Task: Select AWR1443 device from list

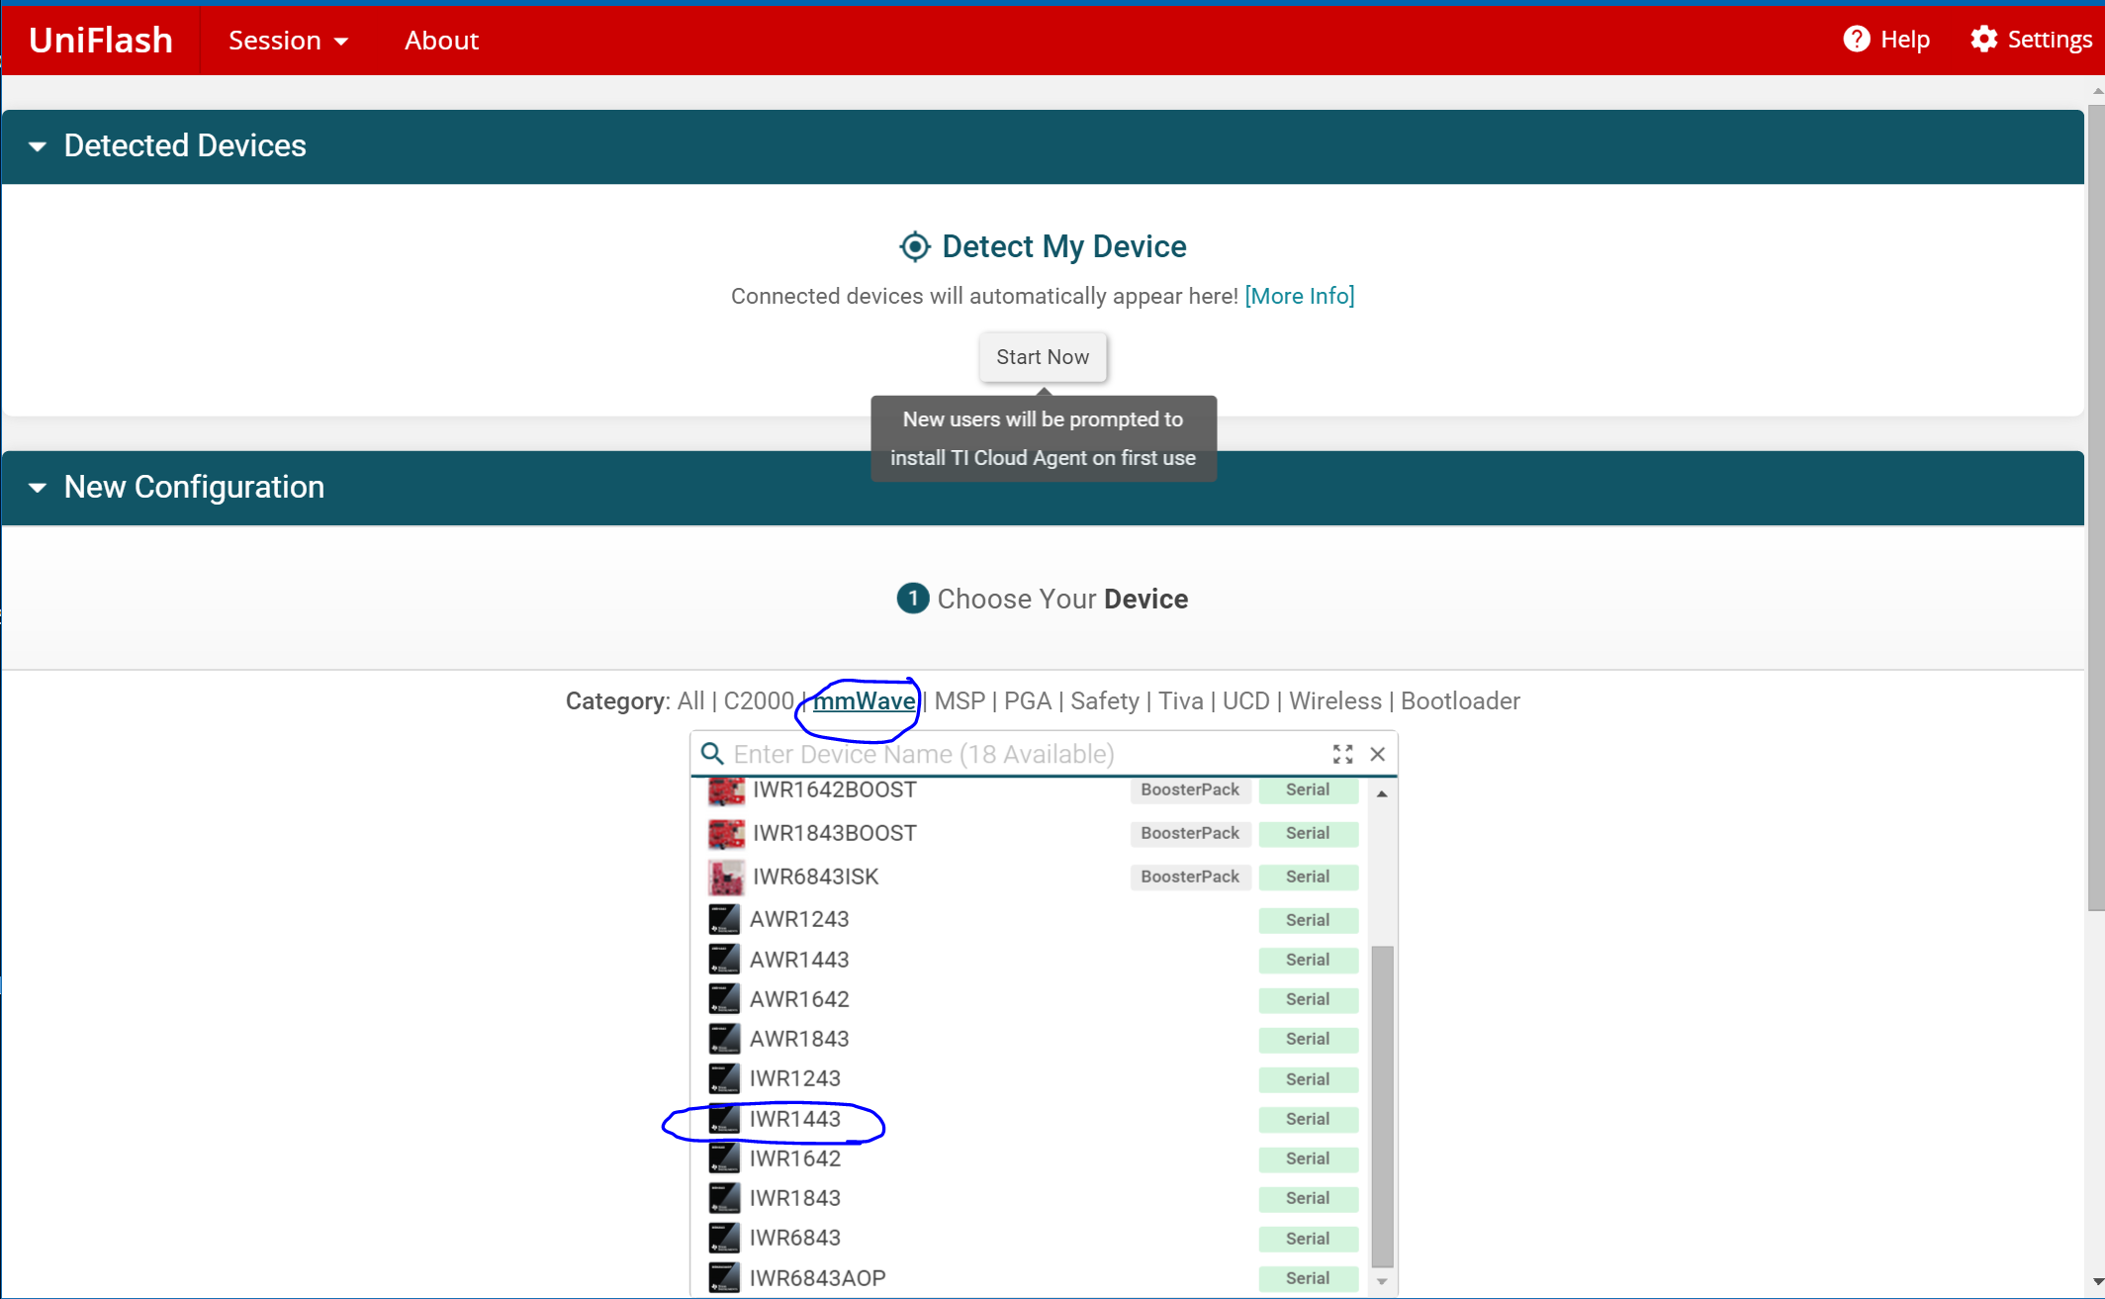Action: [x=1033, y=960]
